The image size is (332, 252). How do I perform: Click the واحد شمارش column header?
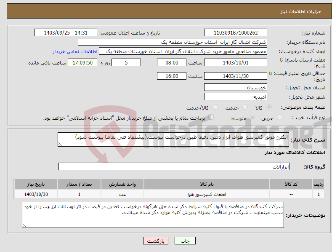122,184
